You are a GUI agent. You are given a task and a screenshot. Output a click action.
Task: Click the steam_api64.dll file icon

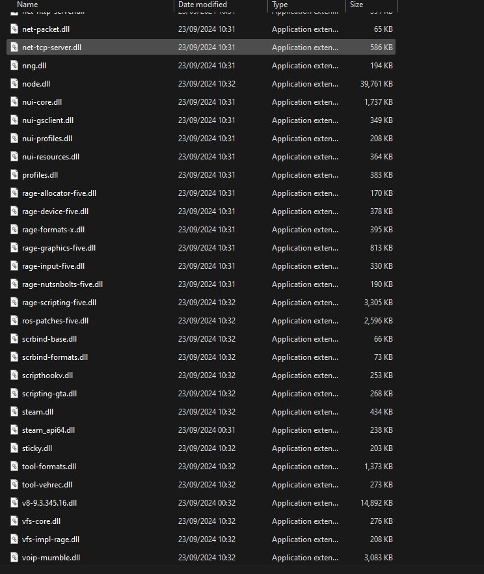click(14, 430)
